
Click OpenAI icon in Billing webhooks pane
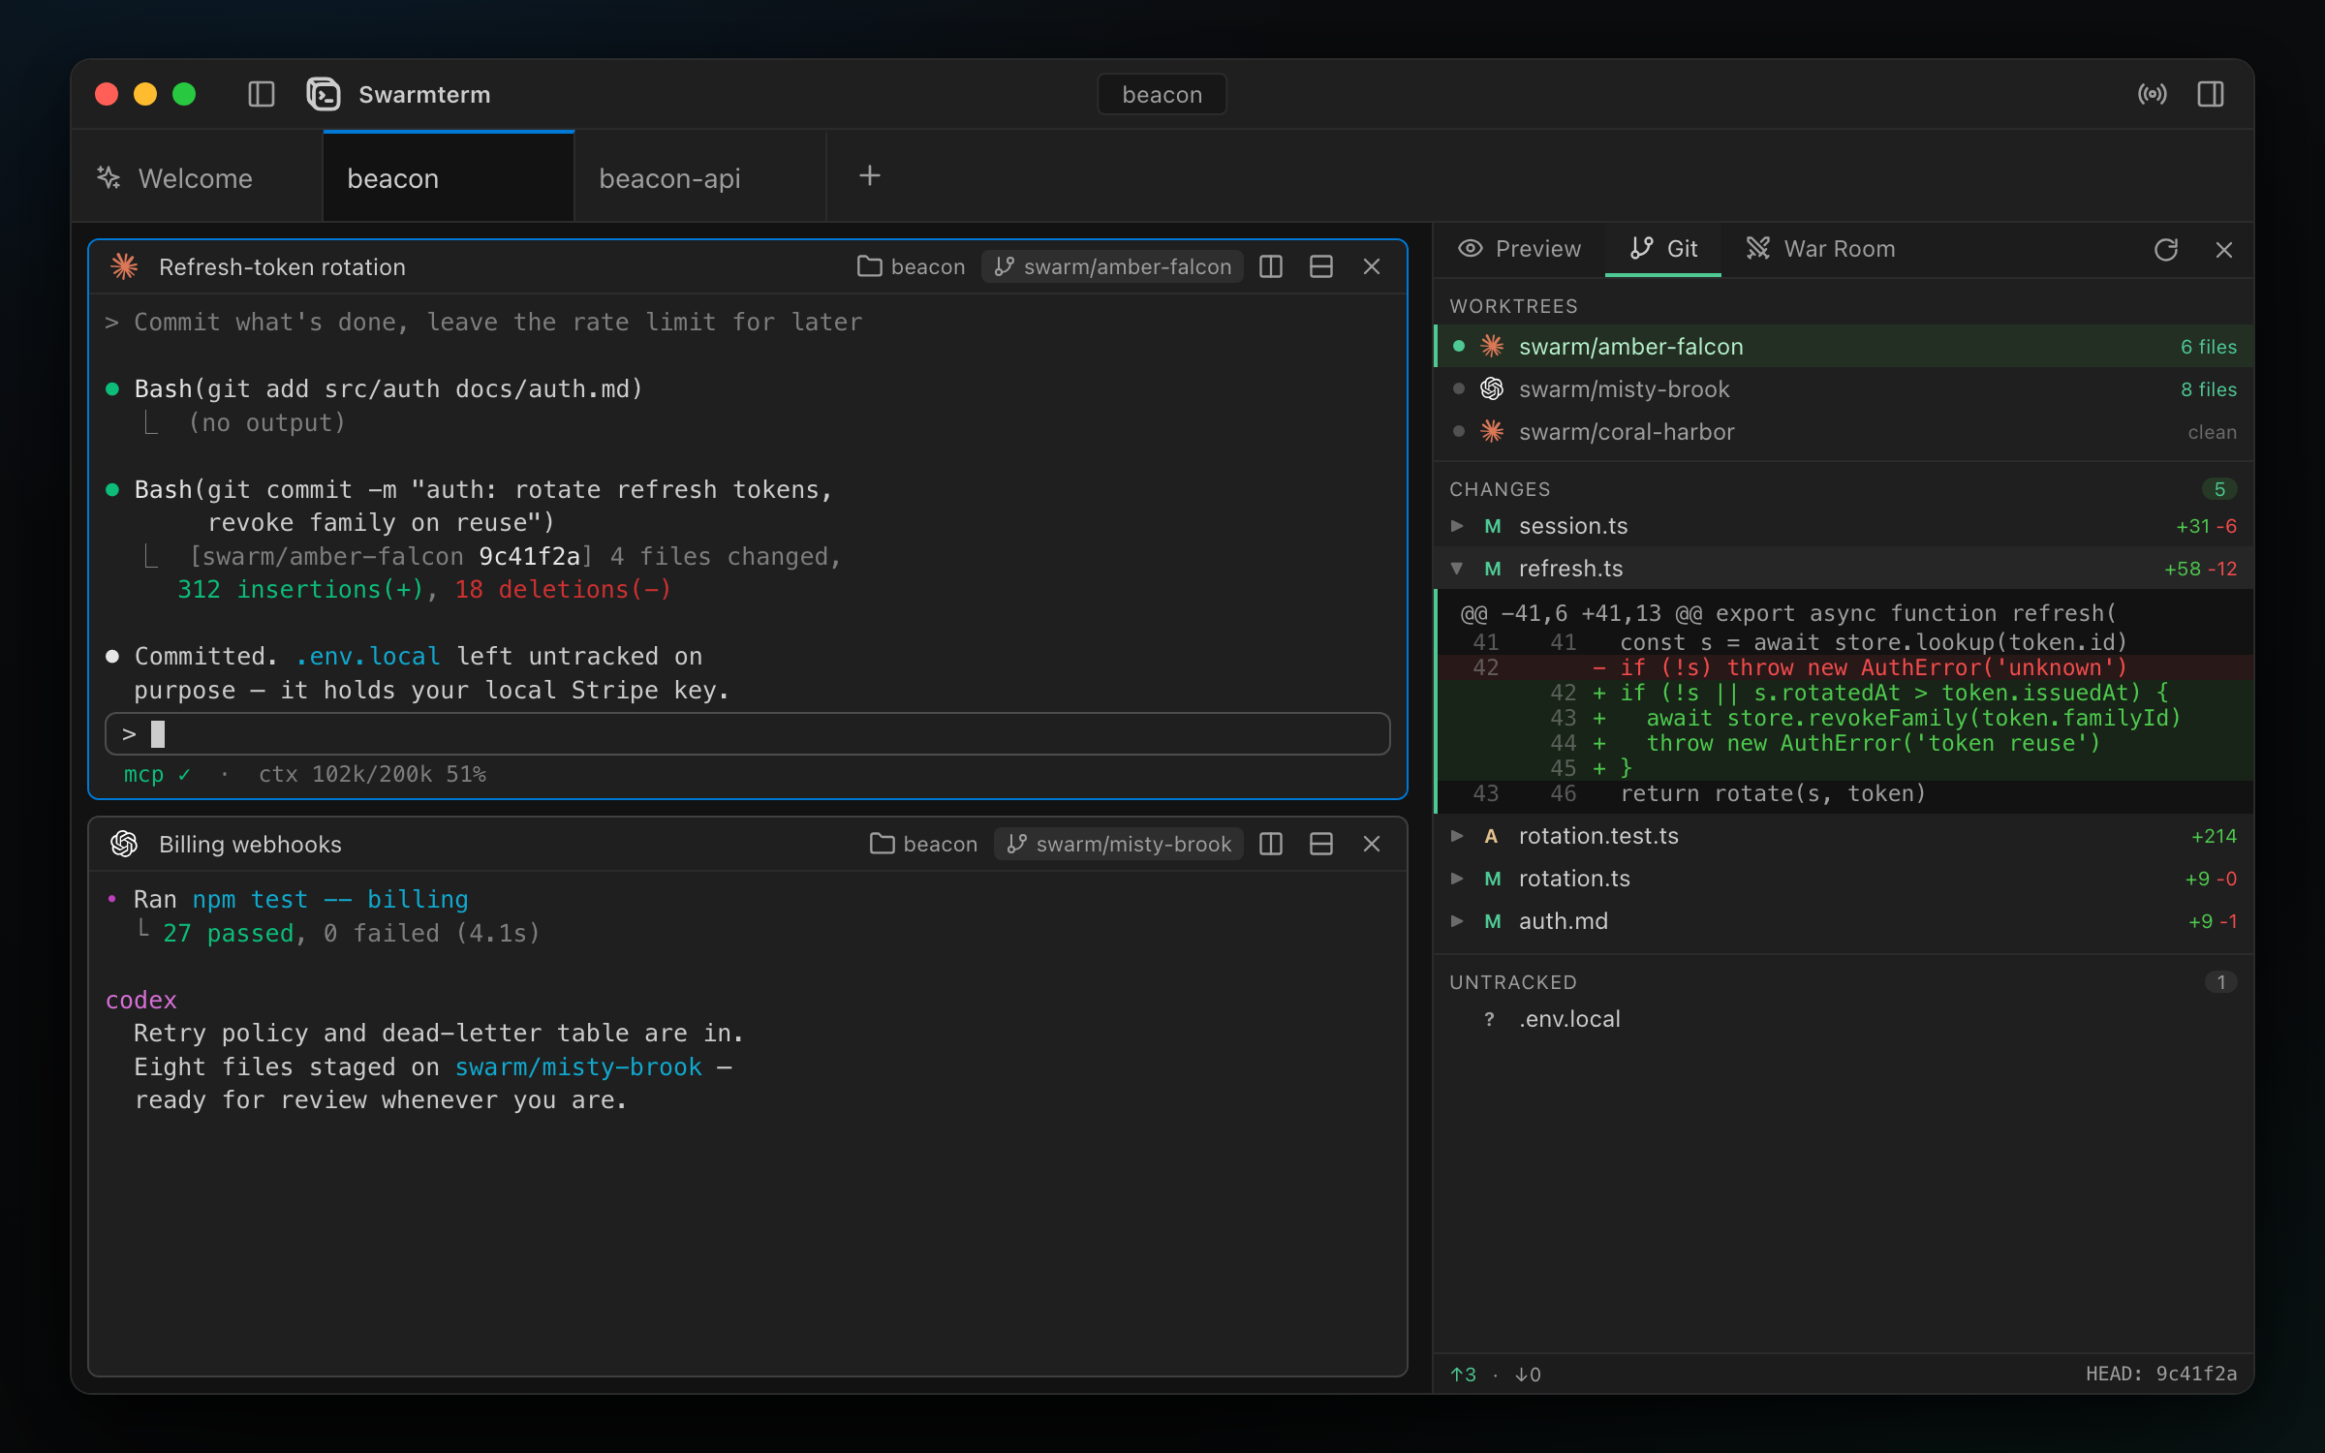[124, 844]
